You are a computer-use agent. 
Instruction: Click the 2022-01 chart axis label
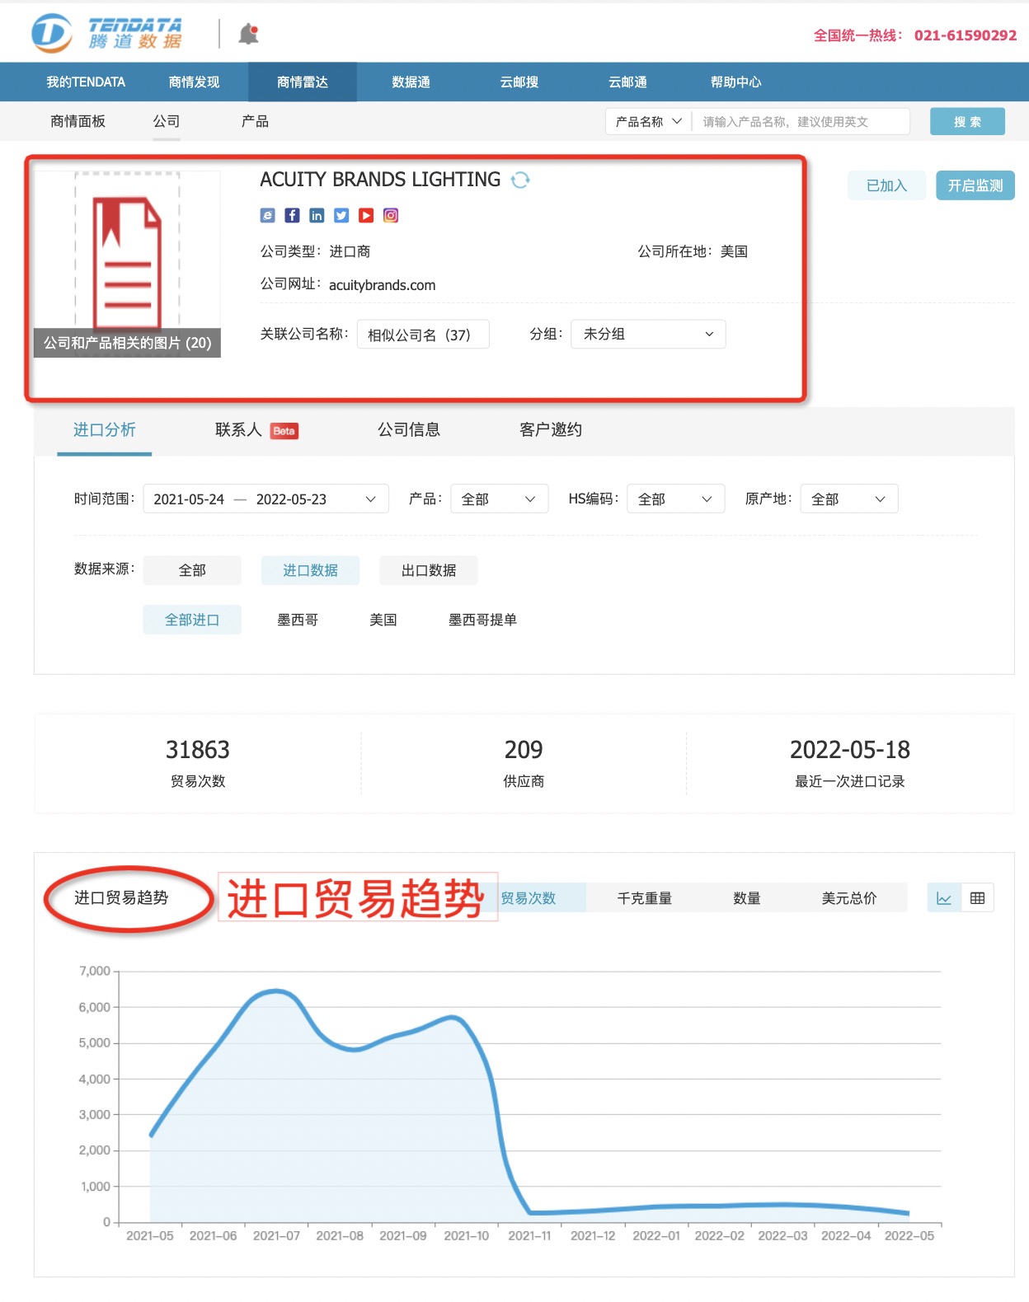(x=656, y=1235)
